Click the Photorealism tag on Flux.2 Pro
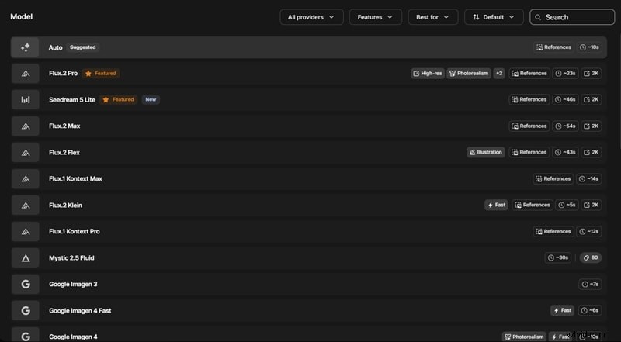The image size is (621, 342). pos(468,74)
